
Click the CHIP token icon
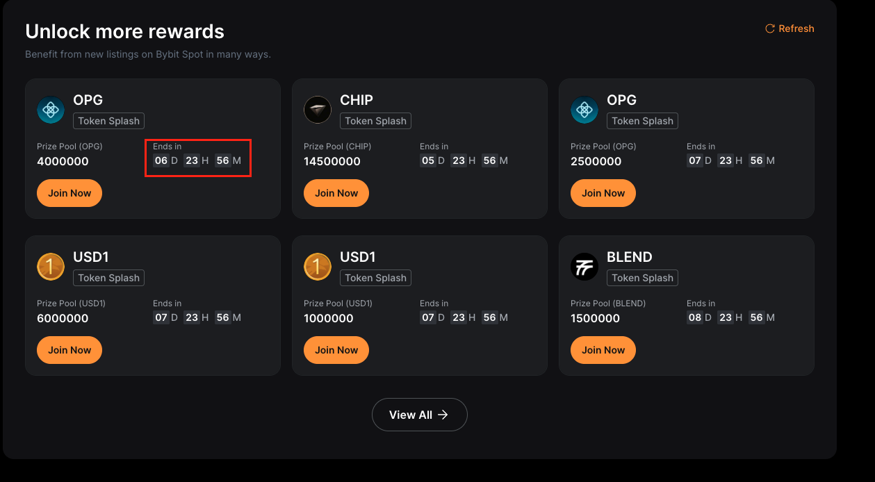tap(318, 110)
